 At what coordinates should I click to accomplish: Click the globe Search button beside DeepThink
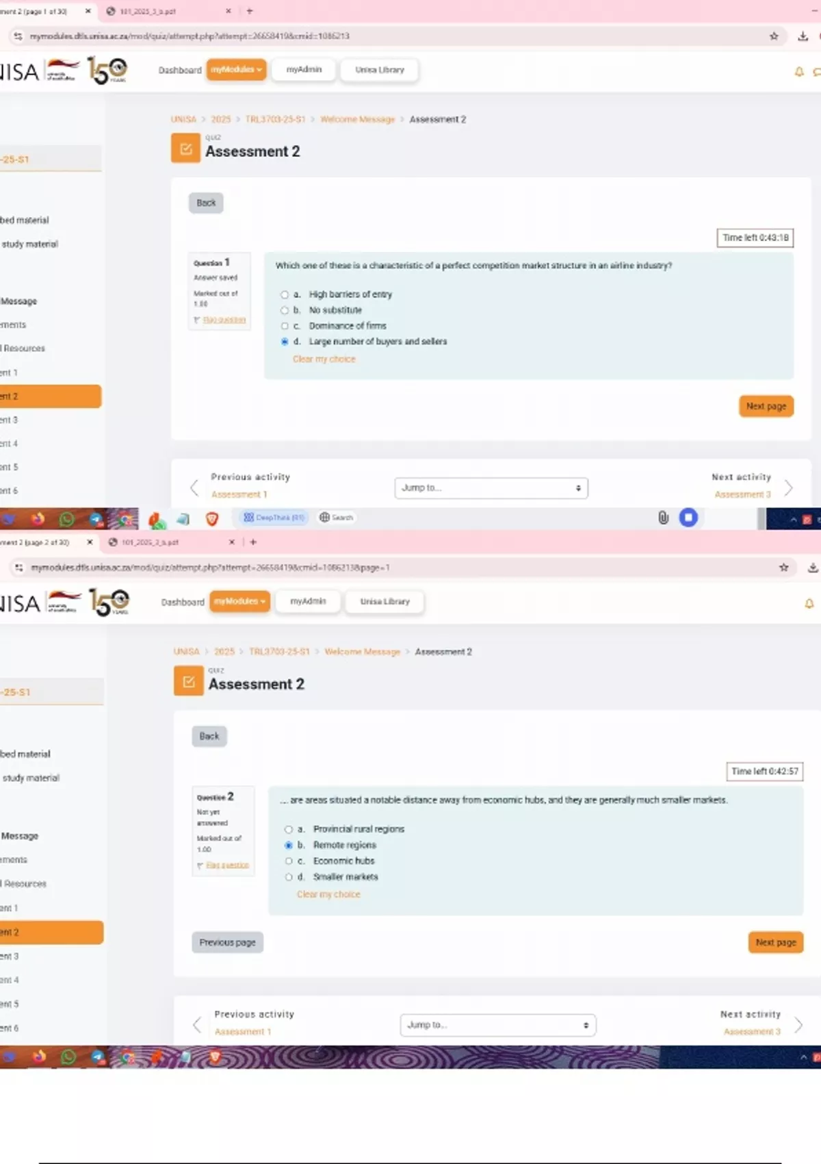point(336,518)
